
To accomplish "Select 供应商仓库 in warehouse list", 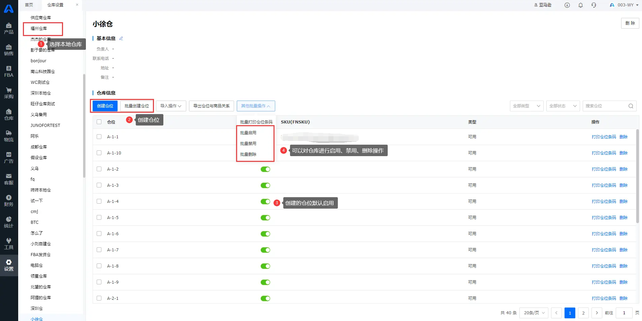I will point(41,18).
